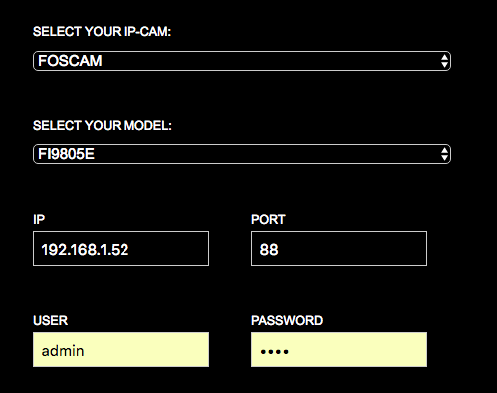Focus the PASSWORD input field

pos(339,350)
